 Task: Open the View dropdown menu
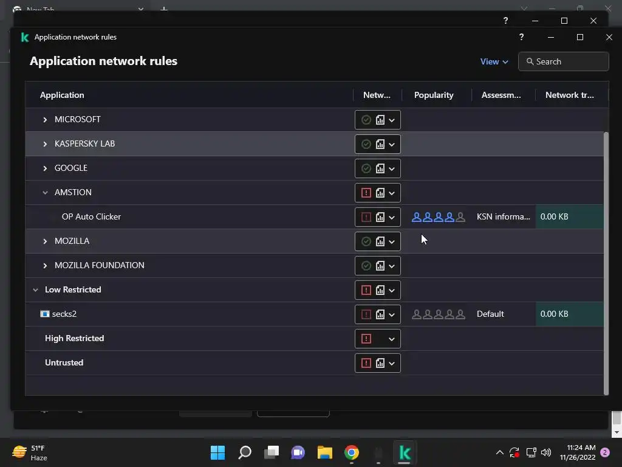pyautogui.click(x=494, y=61)
